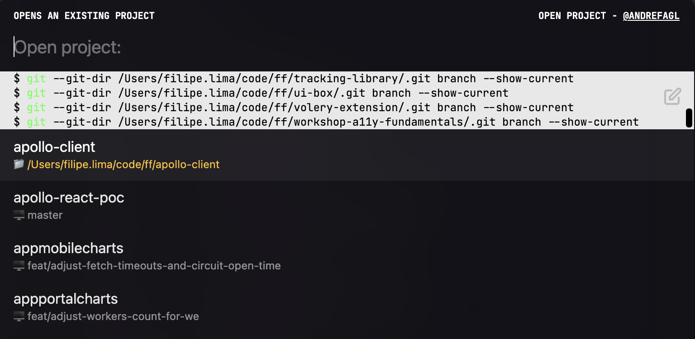Click the master branch label

(45, 215)
